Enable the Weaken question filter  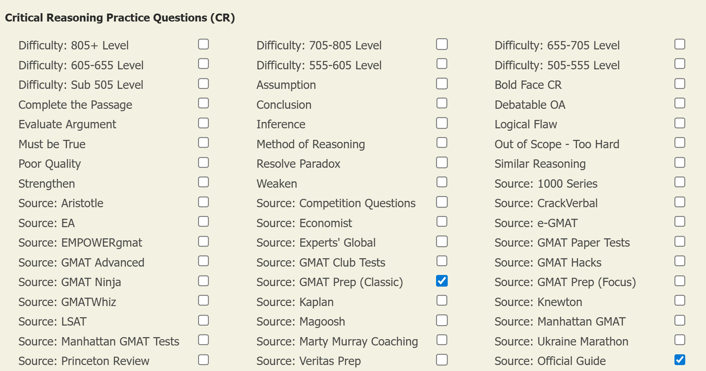pos(442,182)
